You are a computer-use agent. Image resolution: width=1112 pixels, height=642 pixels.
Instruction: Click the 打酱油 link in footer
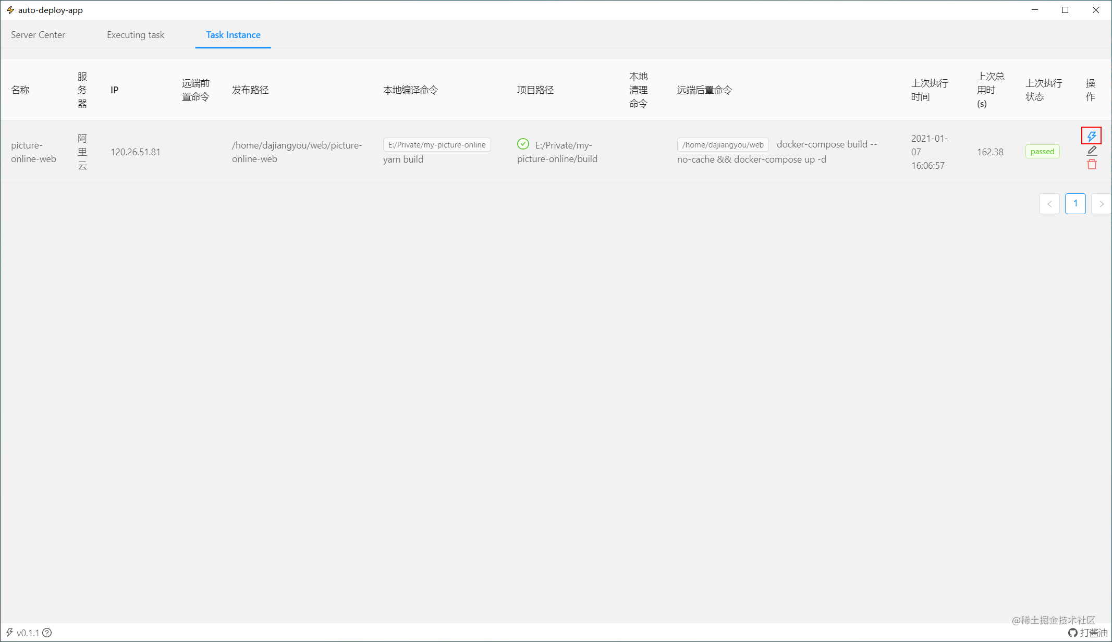[x=1093, y=633]
